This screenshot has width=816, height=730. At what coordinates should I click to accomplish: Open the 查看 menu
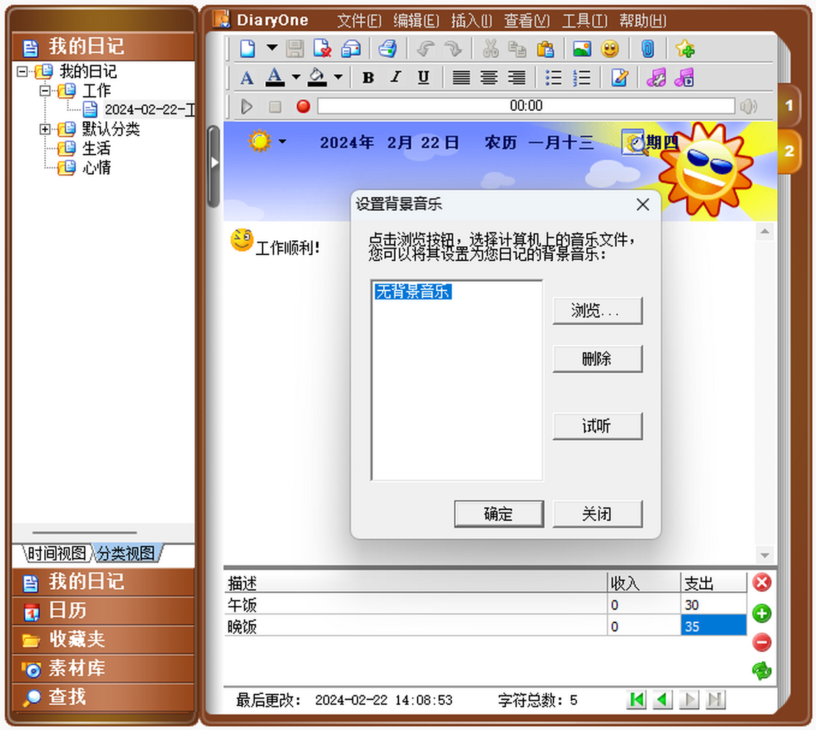coord(527,21)
